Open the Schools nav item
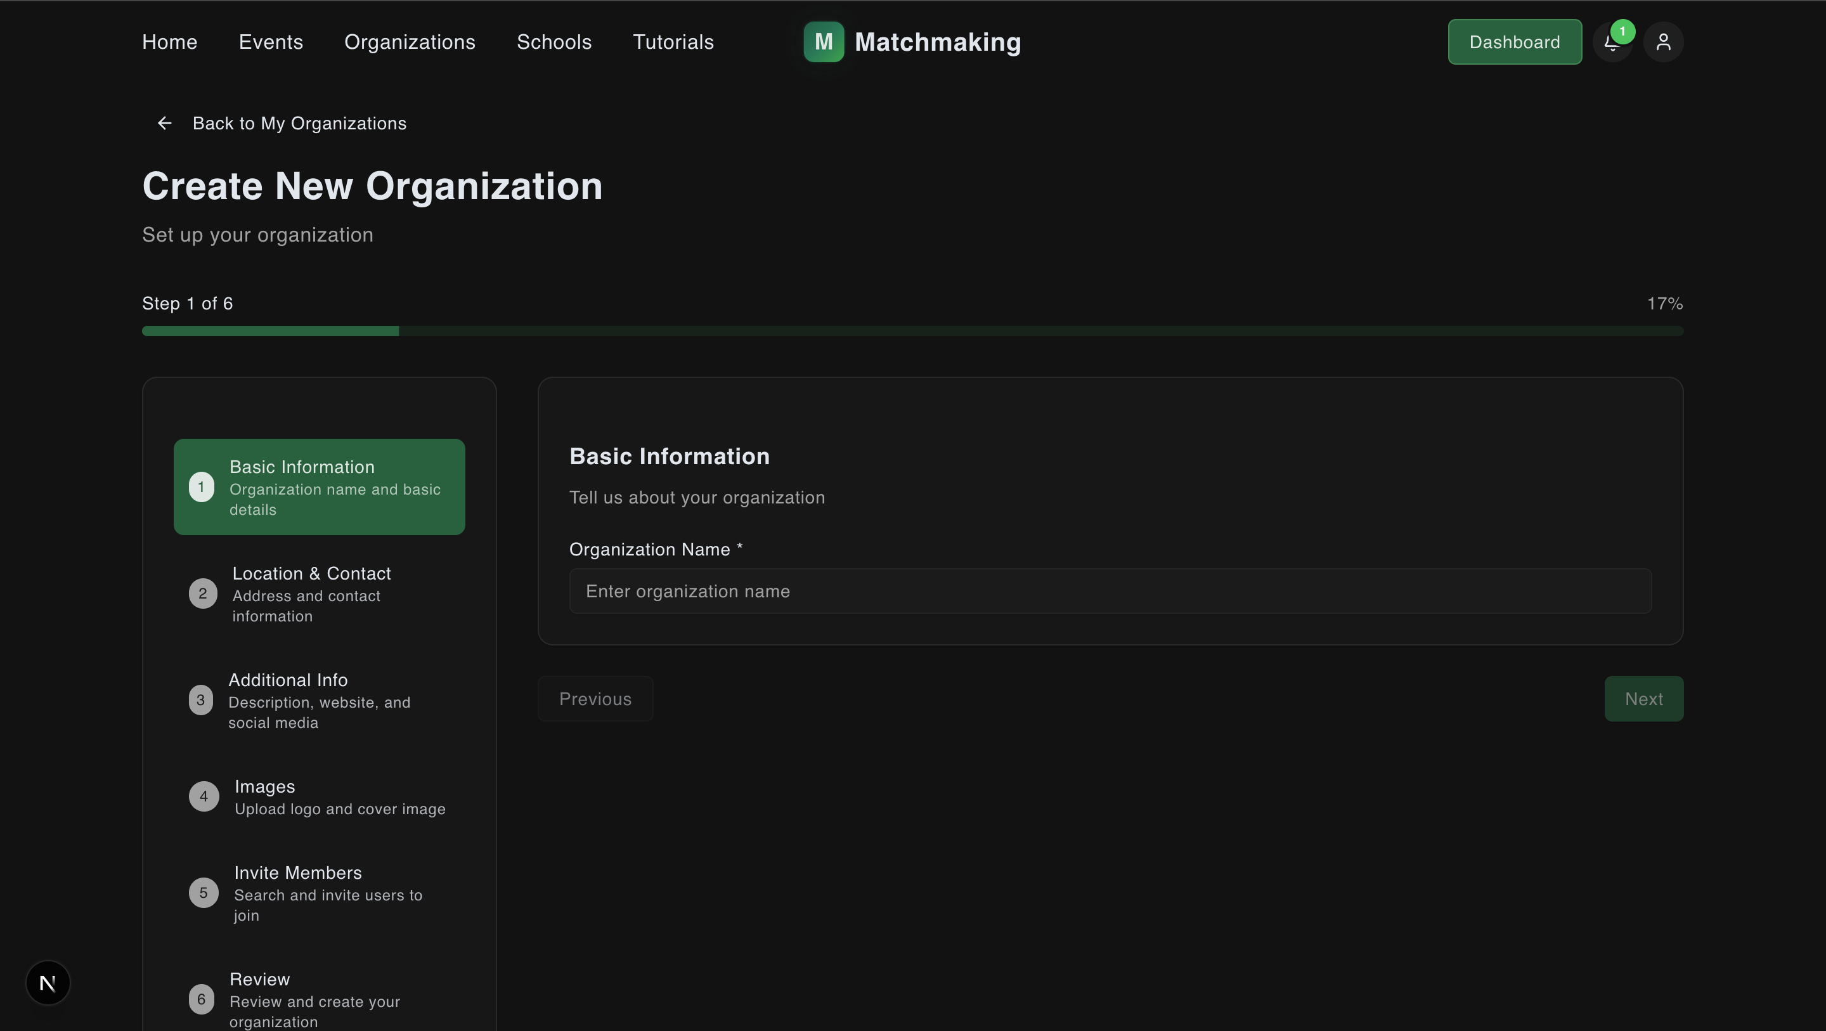The image size is (1826, 1031). [554, 42]
